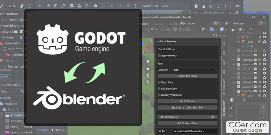
Task: Toggle Godot's use snap icon
Action: pos(103,6)
